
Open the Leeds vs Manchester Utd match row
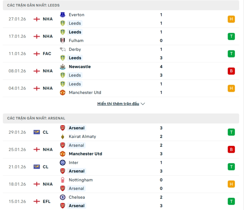coord(122,88)
